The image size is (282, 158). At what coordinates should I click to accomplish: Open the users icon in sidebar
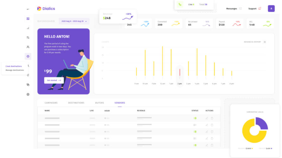click(x=28, y=47)
